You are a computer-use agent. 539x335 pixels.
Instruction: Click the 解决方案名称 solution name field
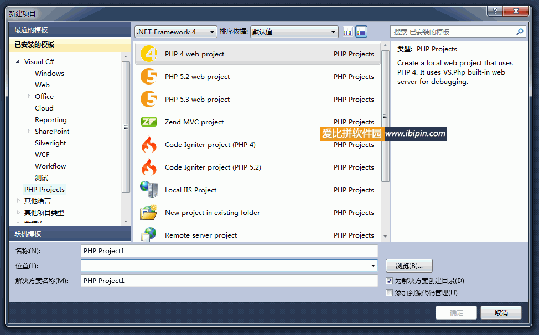[229, 281]
